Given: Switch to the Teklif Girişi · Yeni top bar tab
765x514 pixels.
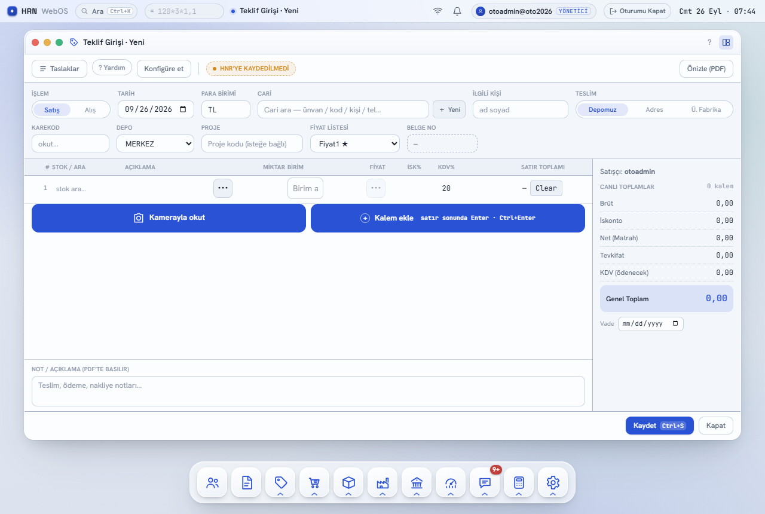Looking at the screenshot, I should click(x=264, y=11).
